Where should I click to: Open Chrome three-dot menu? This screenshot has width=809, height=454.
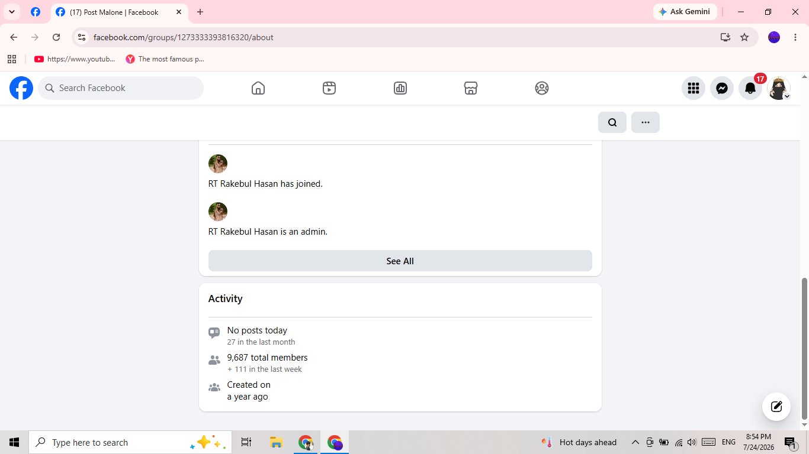795,37
